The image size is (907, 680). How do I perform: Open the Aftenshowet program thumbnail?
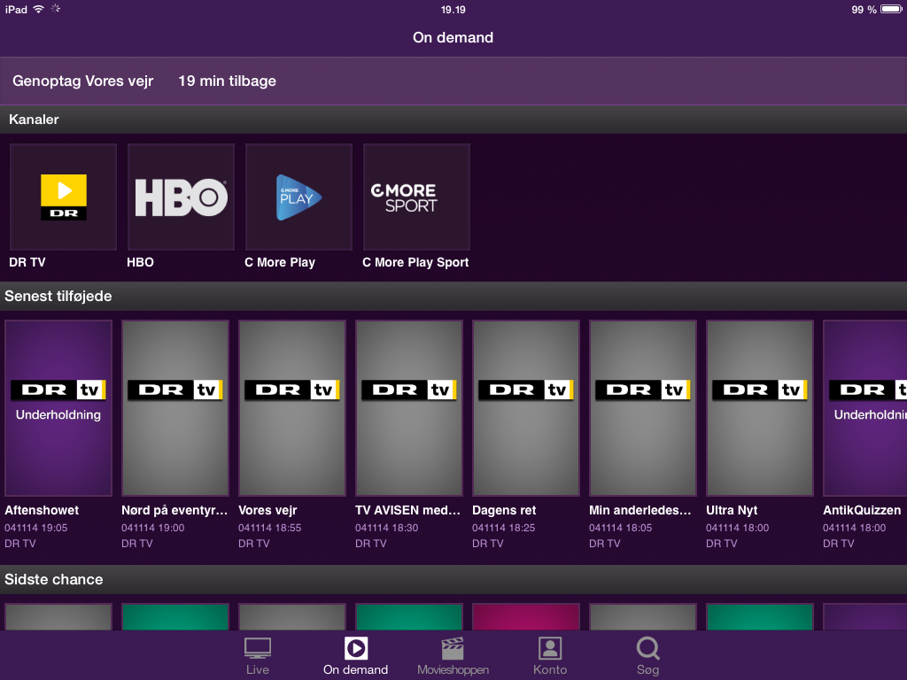[x=58, y=407]
